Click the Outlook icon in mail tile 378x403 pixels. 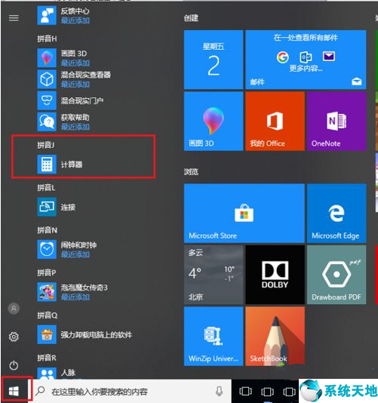point(306,57)
